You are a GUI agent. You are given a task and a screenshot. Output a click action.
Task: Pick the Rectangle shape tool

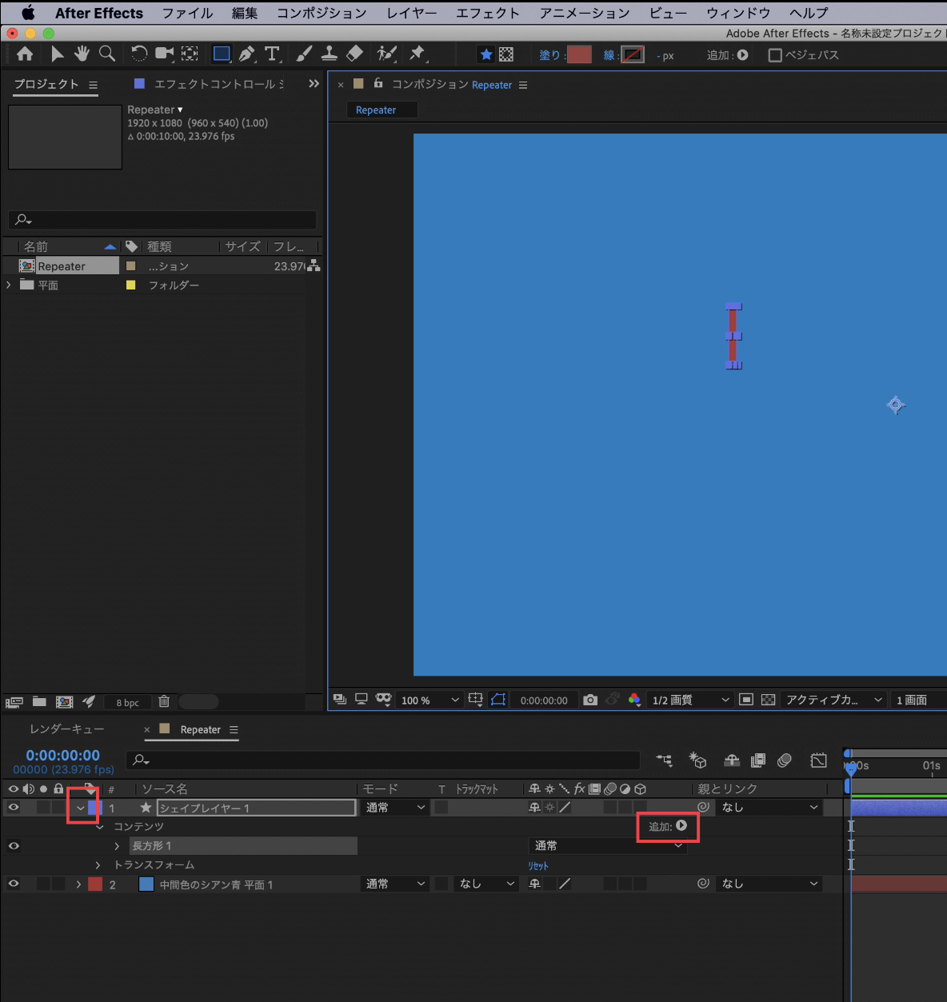(222, 54)
